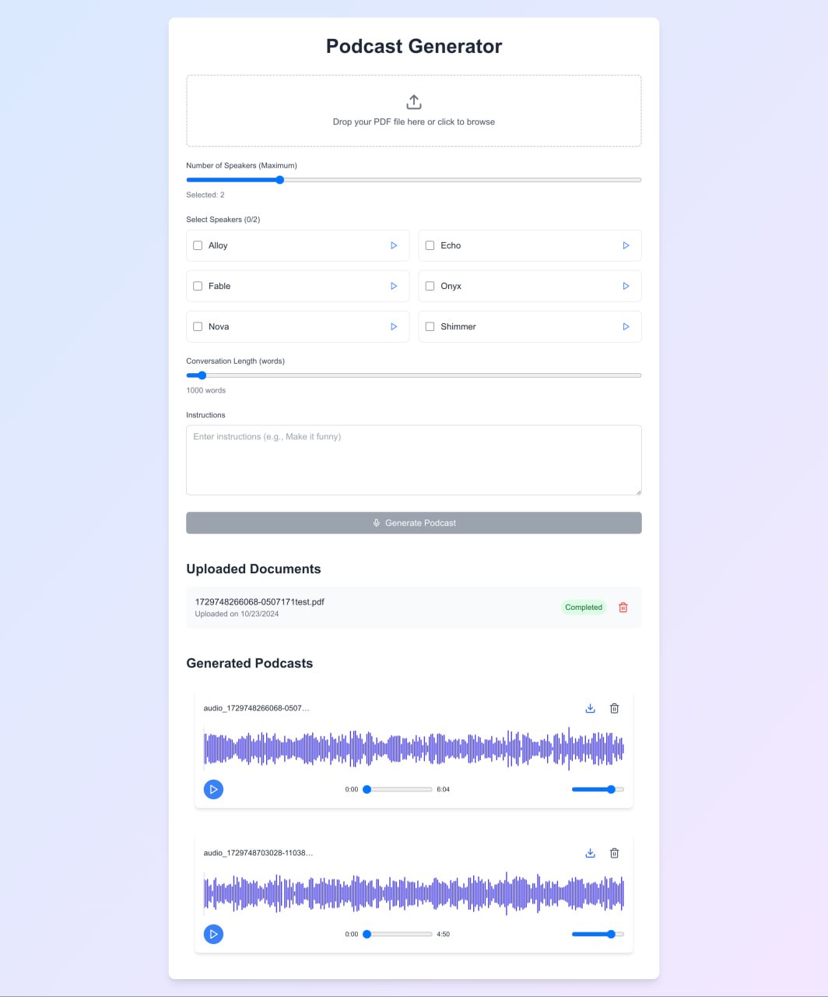Viewport: 828px width, 997px height.
Task: Click the volume slider of first podcast
Action: [x=597, y=789]
